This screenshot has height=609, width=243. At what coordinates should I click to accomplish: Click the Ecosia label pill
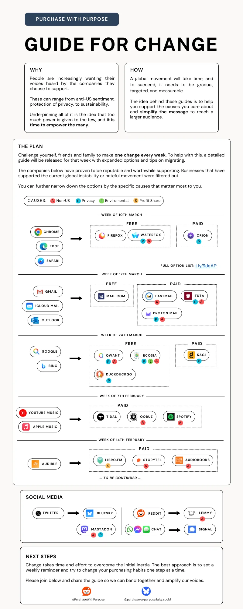(x=145, y=355)
